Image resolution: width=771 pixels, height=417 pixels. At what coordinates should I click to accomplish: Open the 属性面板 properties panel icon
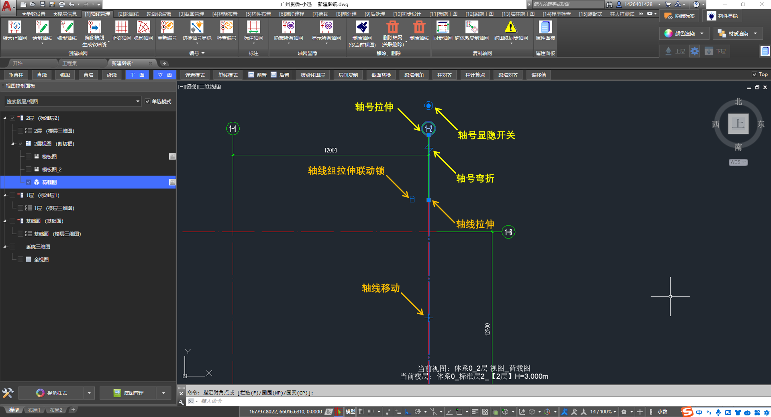(x=545, y=31)
